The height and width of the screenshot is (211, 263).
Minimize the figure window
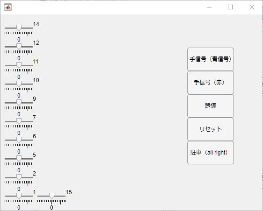pos(209,7)
